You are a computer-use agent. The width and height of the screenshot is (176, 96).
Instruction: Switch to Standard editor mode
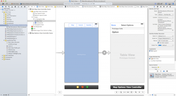(x=156, y=4)
